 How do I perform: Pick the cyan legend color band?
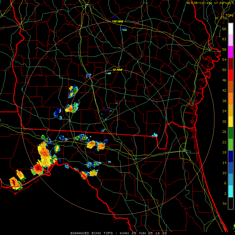231,191
